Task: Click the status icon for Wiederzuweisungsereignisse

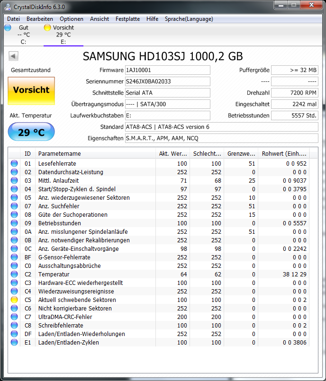Action: pos(14,291)
